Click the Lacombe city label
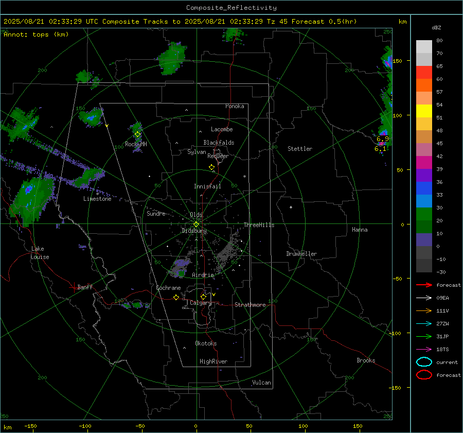The height and width of the screenshot is (433, 463). (222, 129)
